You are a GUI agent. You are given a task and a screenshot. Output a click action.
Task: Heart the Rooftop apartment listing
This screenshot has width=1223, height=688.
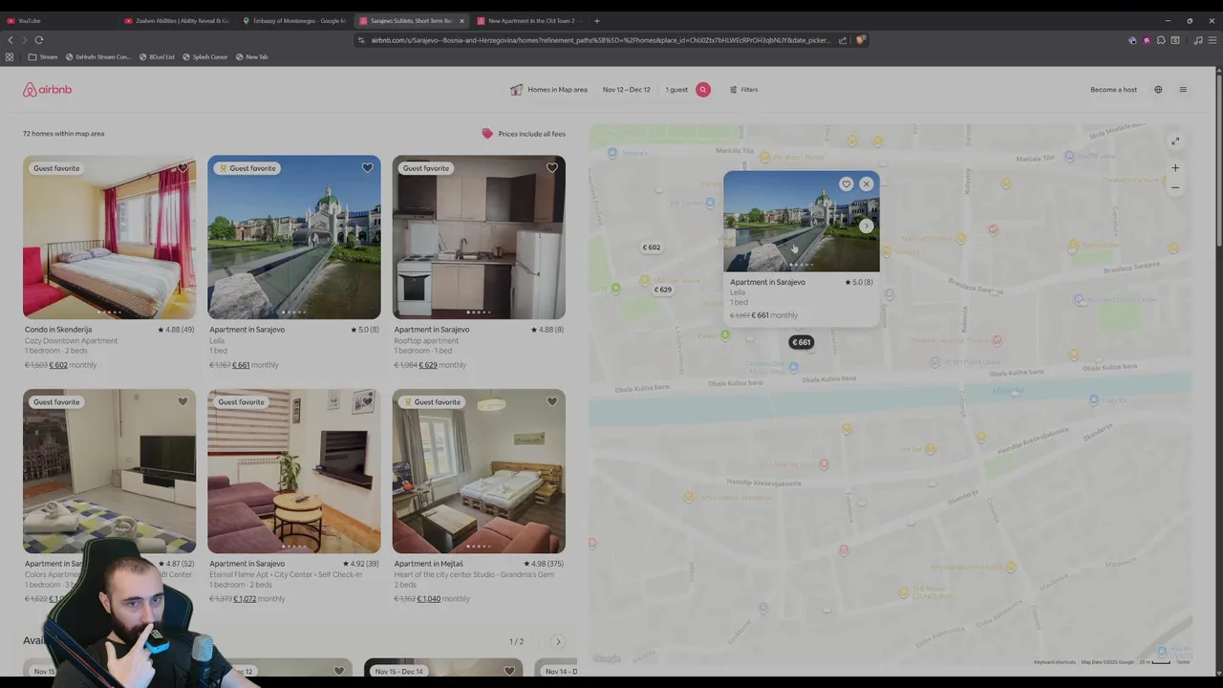[x=551, y=167]
